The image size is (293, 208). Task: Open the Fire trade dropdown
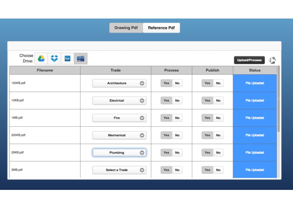click(x=119, y=118)
